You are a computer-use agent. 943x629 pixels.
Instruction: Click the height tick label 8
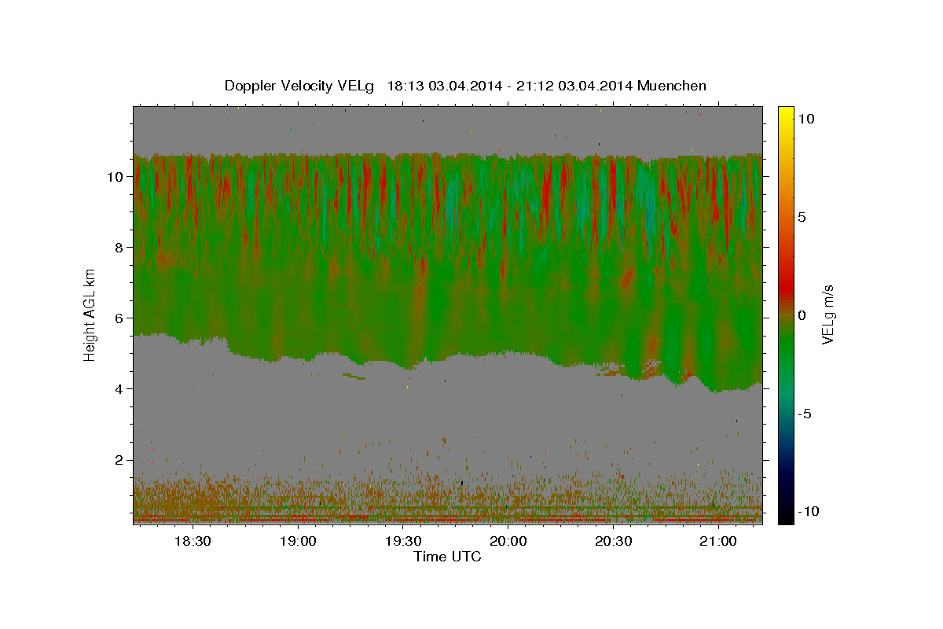coord(120,247)
